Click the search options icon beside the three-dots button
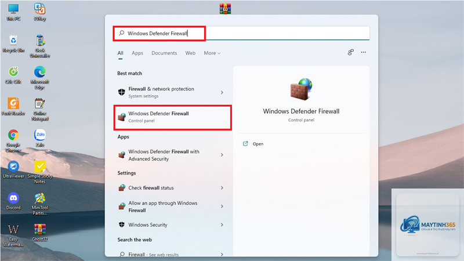464x261 pixels. tap(351, 52)
